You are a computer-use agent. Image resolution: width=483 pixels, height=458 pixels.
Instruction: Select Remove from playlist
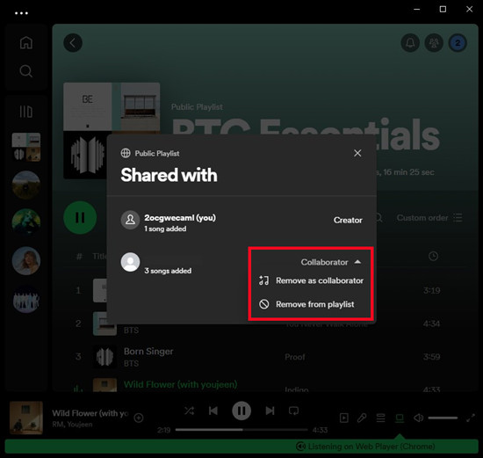click(x=306, y=304)
